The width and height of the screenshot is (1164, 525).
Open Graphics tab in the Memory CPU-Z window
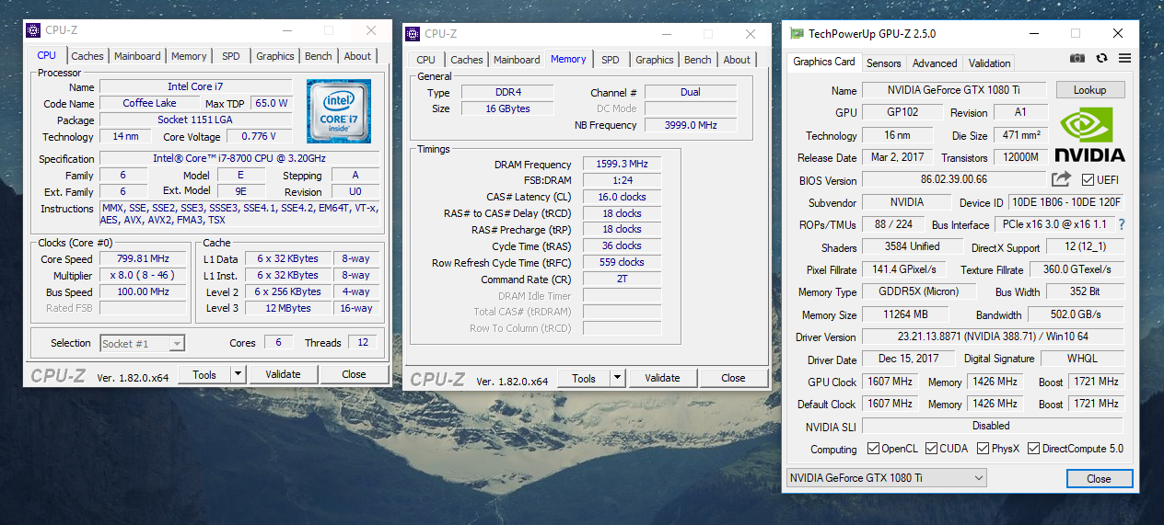(x=655, y=60)
